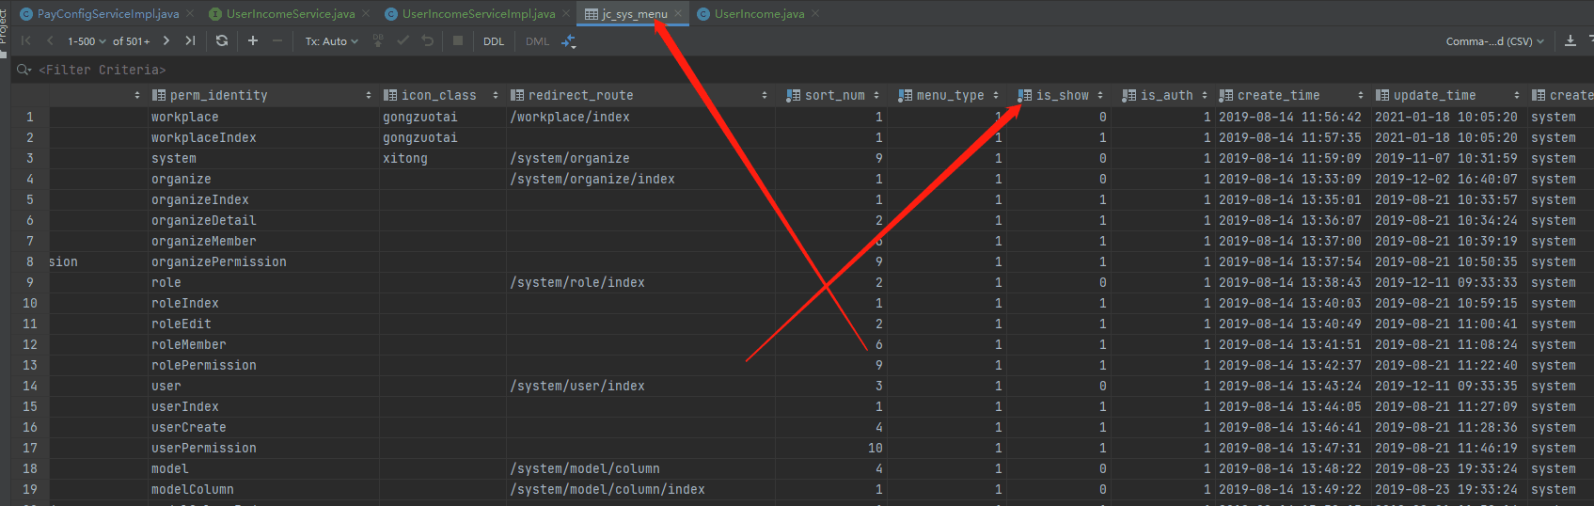Sort by the is_show column header

(x=1061, y=95)
